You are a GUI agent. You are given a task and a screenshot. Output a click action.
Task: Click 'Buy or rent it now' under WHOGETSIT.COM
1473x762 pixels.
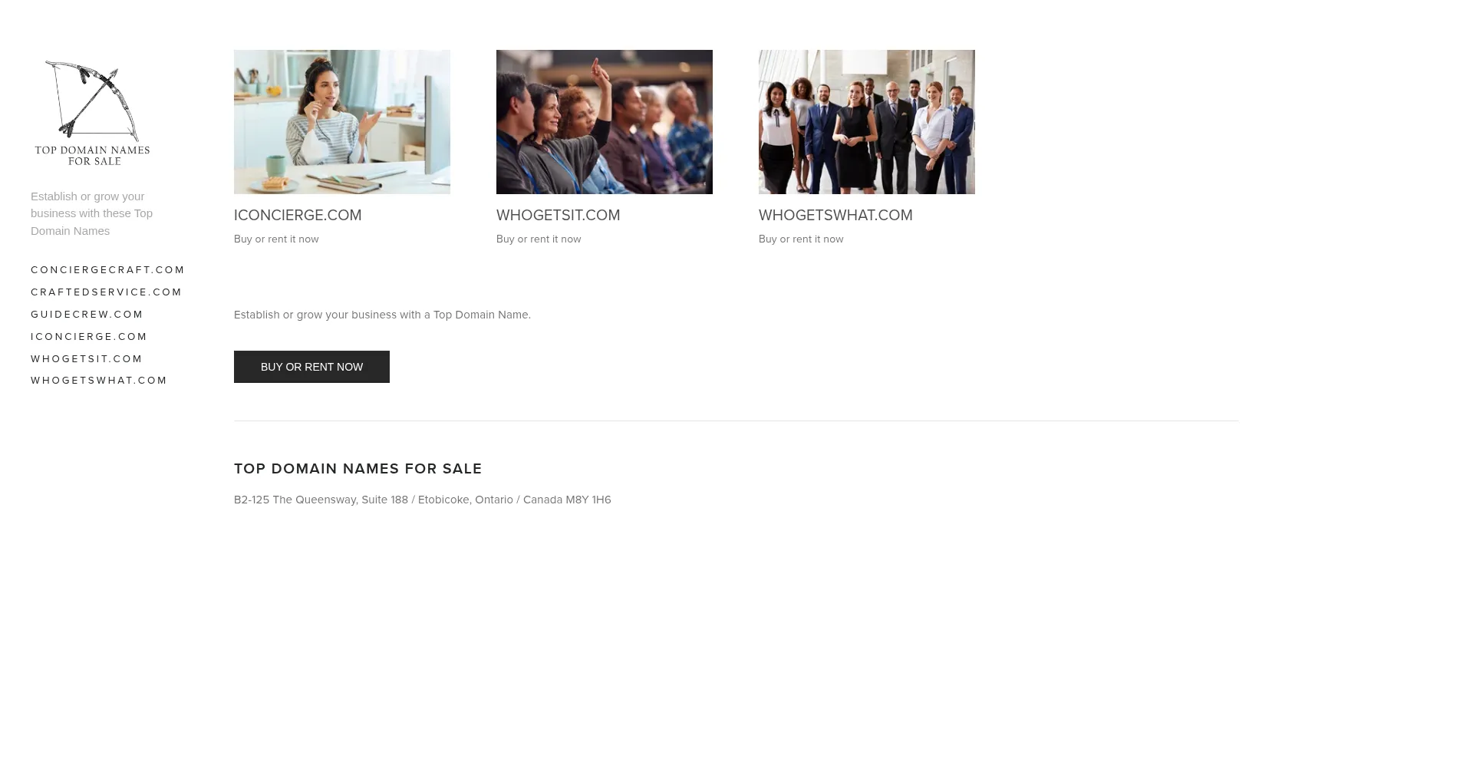coord(539,239)
